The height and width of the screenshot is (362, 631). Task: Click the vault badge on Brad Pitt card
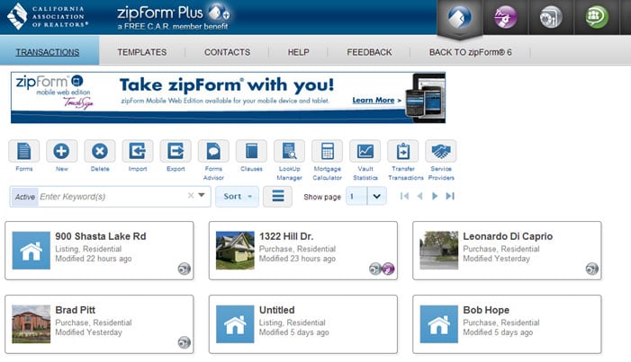185,342
